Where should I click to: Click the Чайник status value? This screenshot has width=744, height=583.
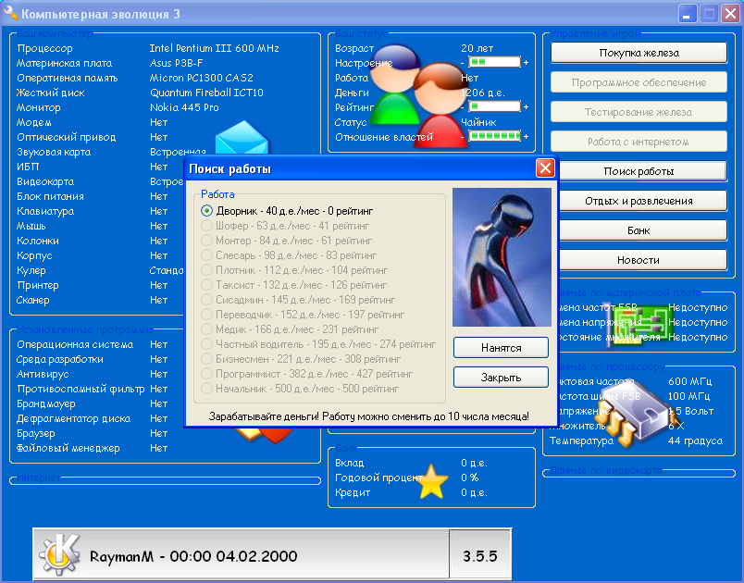[478, 122]
